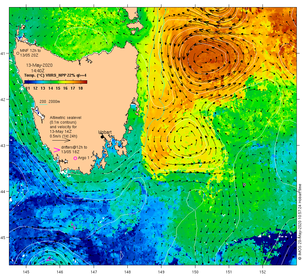This screenshot has width=303, height=278.
Task: Click the cyan 200m contour legend line
Action: (43, 105)
